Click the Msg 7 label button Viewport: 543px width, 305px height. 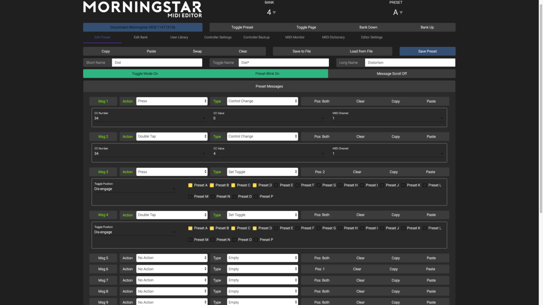(103, 281)
